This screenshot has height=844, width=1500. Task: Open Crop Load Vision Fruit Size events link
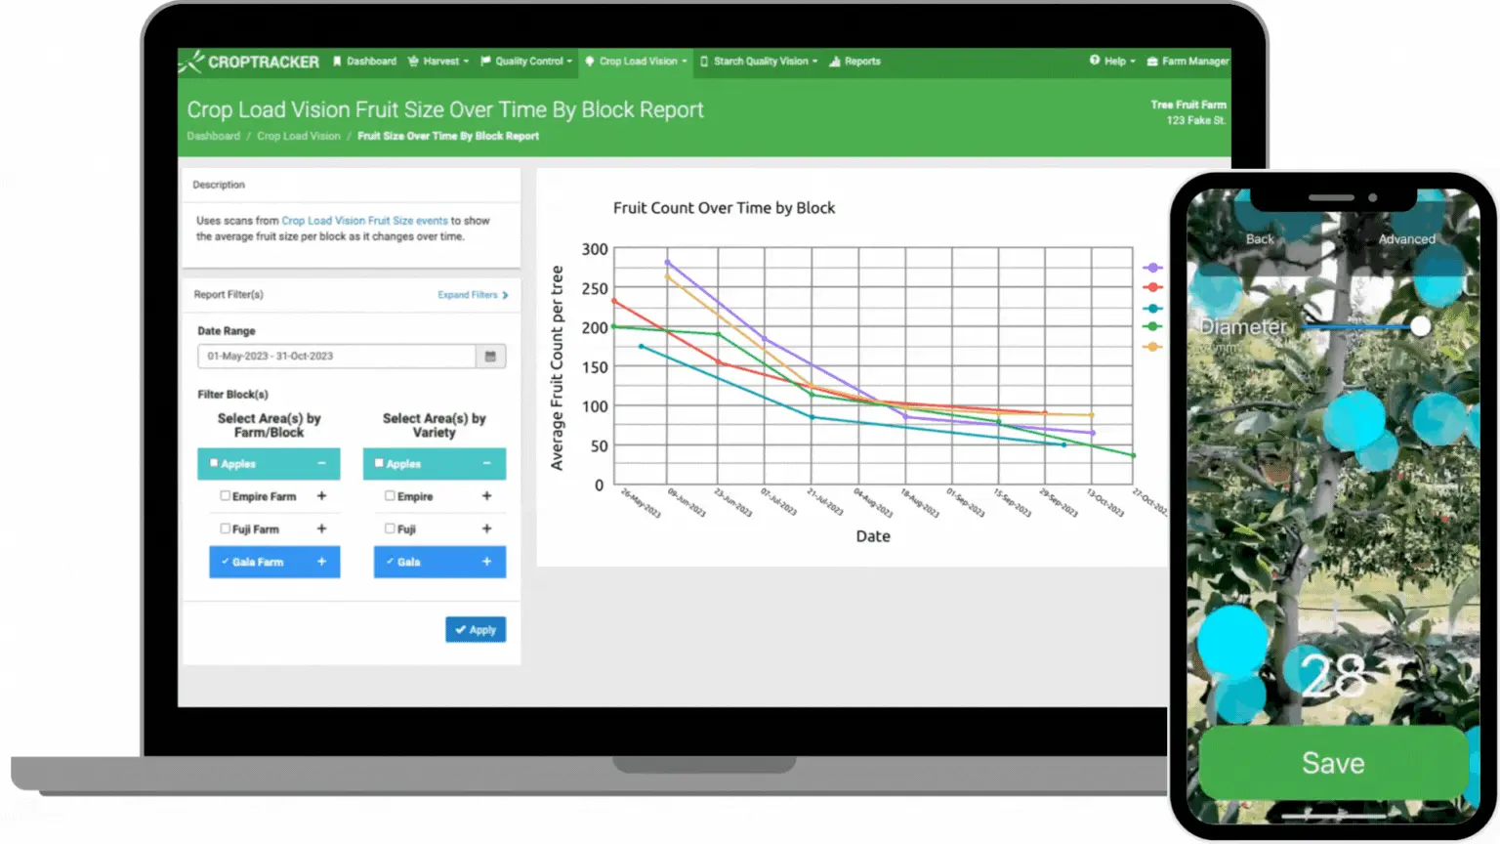pyautogui.click(x=364, y=221)
